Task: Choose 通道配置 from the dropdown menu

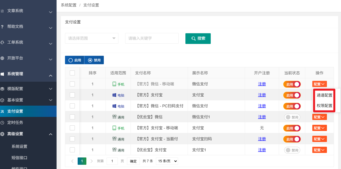Action: [324, 95]
